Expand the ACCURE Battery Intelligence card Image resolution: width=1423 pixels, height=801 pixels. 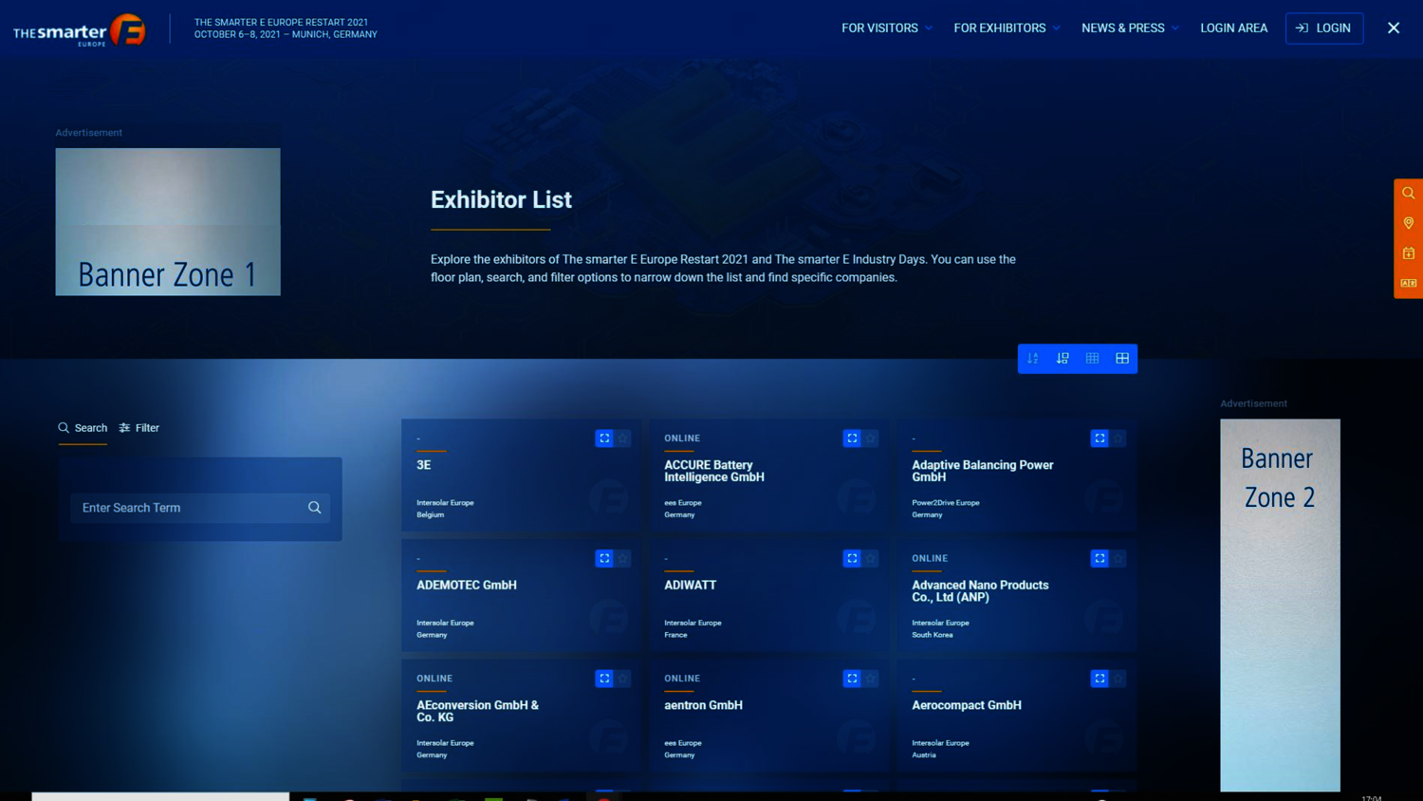(852, 438)
